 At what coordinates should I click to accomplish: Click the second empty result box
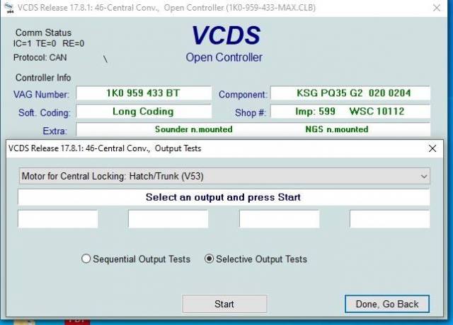click(168, 219)
